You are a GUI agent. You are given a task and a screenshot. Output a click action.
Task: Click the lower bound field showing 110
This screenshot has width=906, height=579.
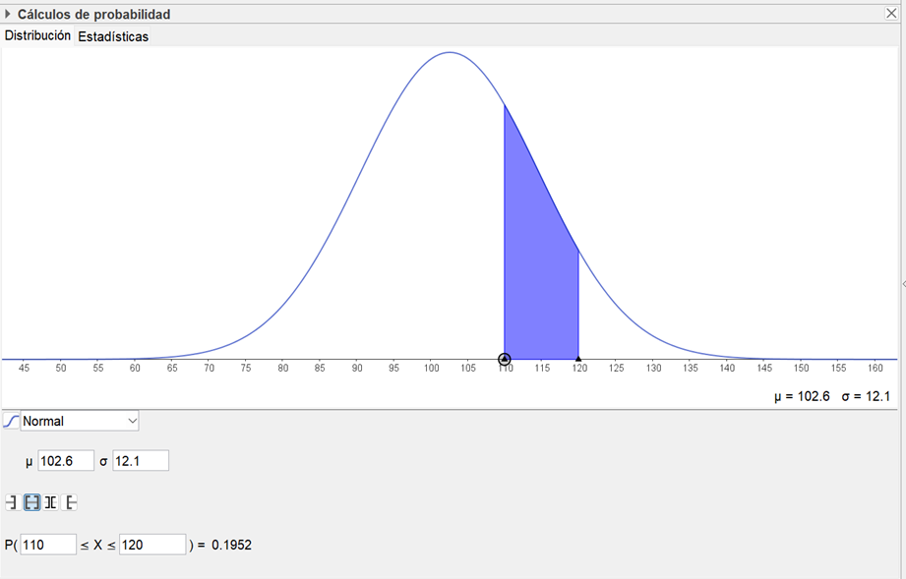pyautogui.click(x=48, y=545)
